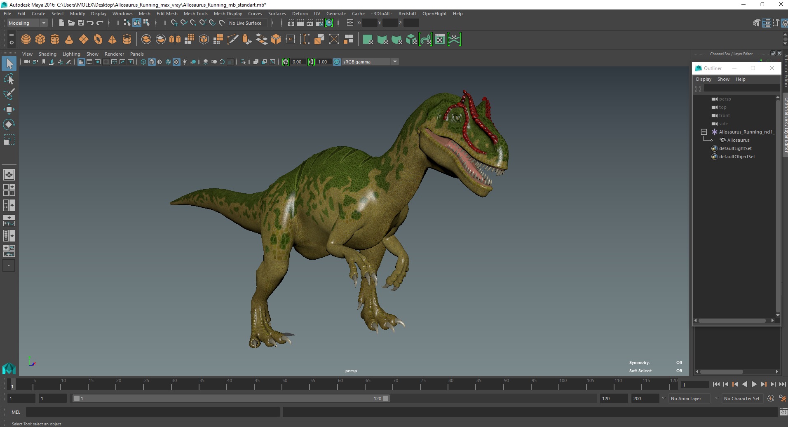The height and width of the screenshot is (427, 788).
Task: Play animation forwards
Action: pyautogui.click(x=754, y=384)
